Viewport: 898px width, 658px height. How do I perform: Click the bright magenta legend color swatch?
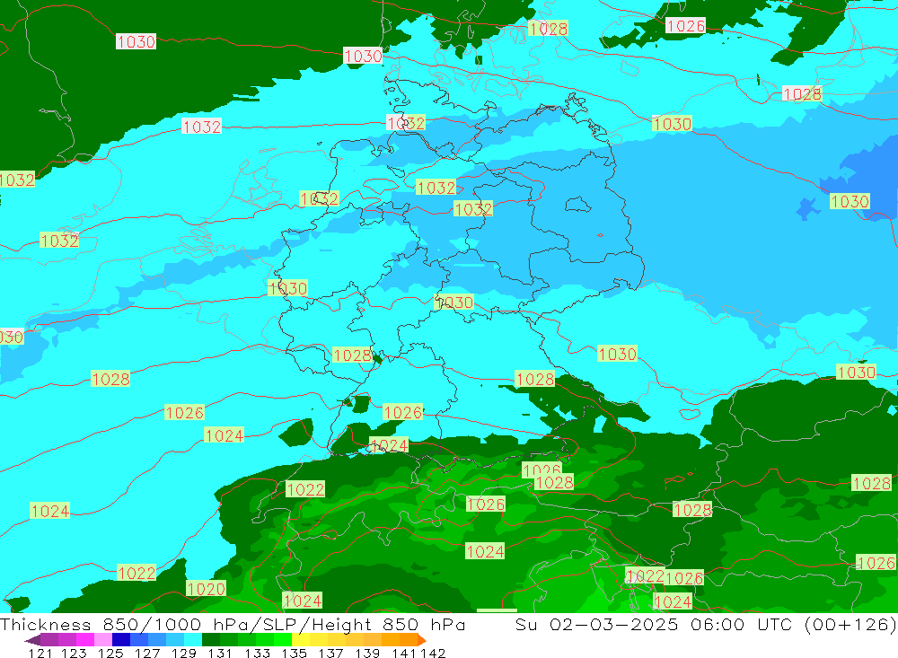[x=85, y=639]
